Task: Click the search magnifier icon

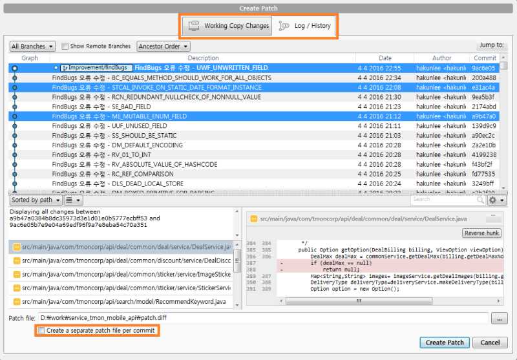Action: (480, 200)
